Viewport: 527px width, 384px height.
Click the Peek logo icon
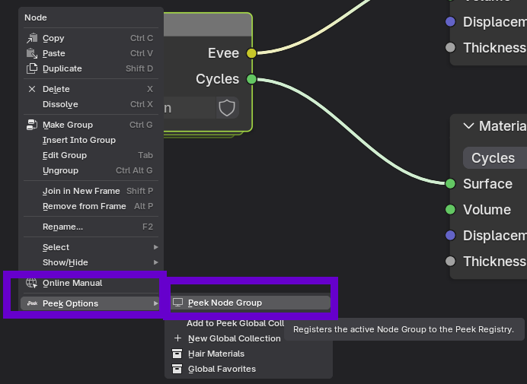[32, 303]
